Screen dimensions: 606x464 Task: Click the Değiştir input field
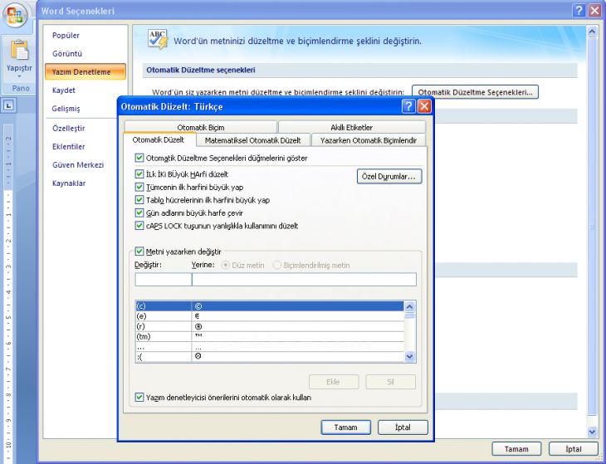click(163, 280)
